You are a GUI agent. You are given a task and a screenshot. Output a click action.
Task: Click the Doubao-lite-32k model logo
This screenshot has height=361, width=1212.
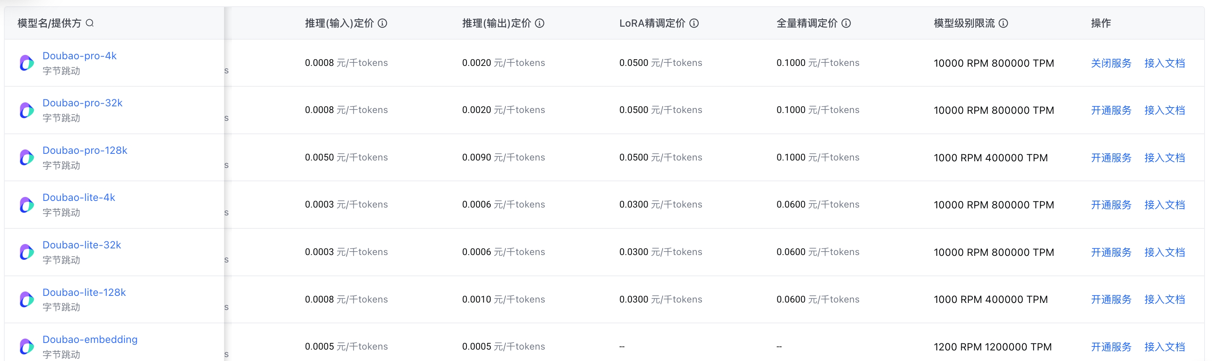[x=27, y=252]
